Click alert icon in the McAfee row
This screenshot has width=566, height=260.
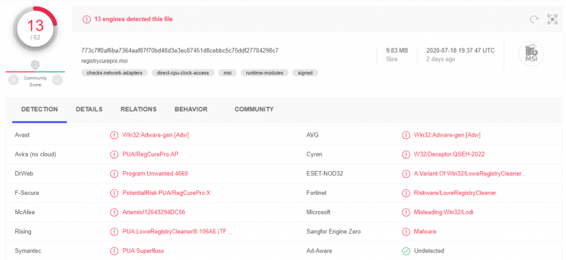click(x=114, y=212)
